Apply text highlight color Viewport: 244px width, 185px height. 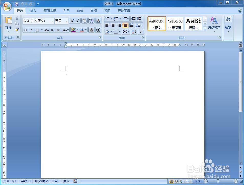pos(73,30)
